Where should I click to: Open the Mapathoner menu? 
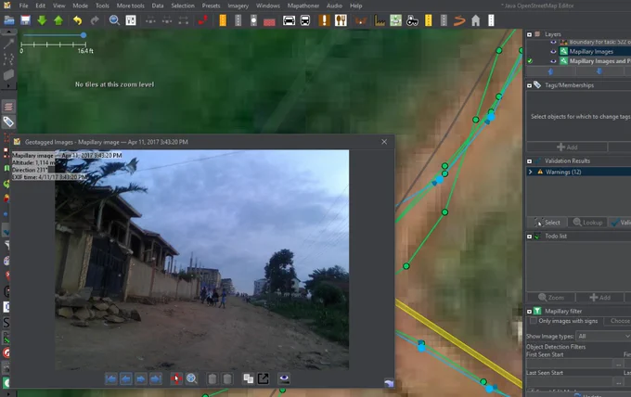303,6
